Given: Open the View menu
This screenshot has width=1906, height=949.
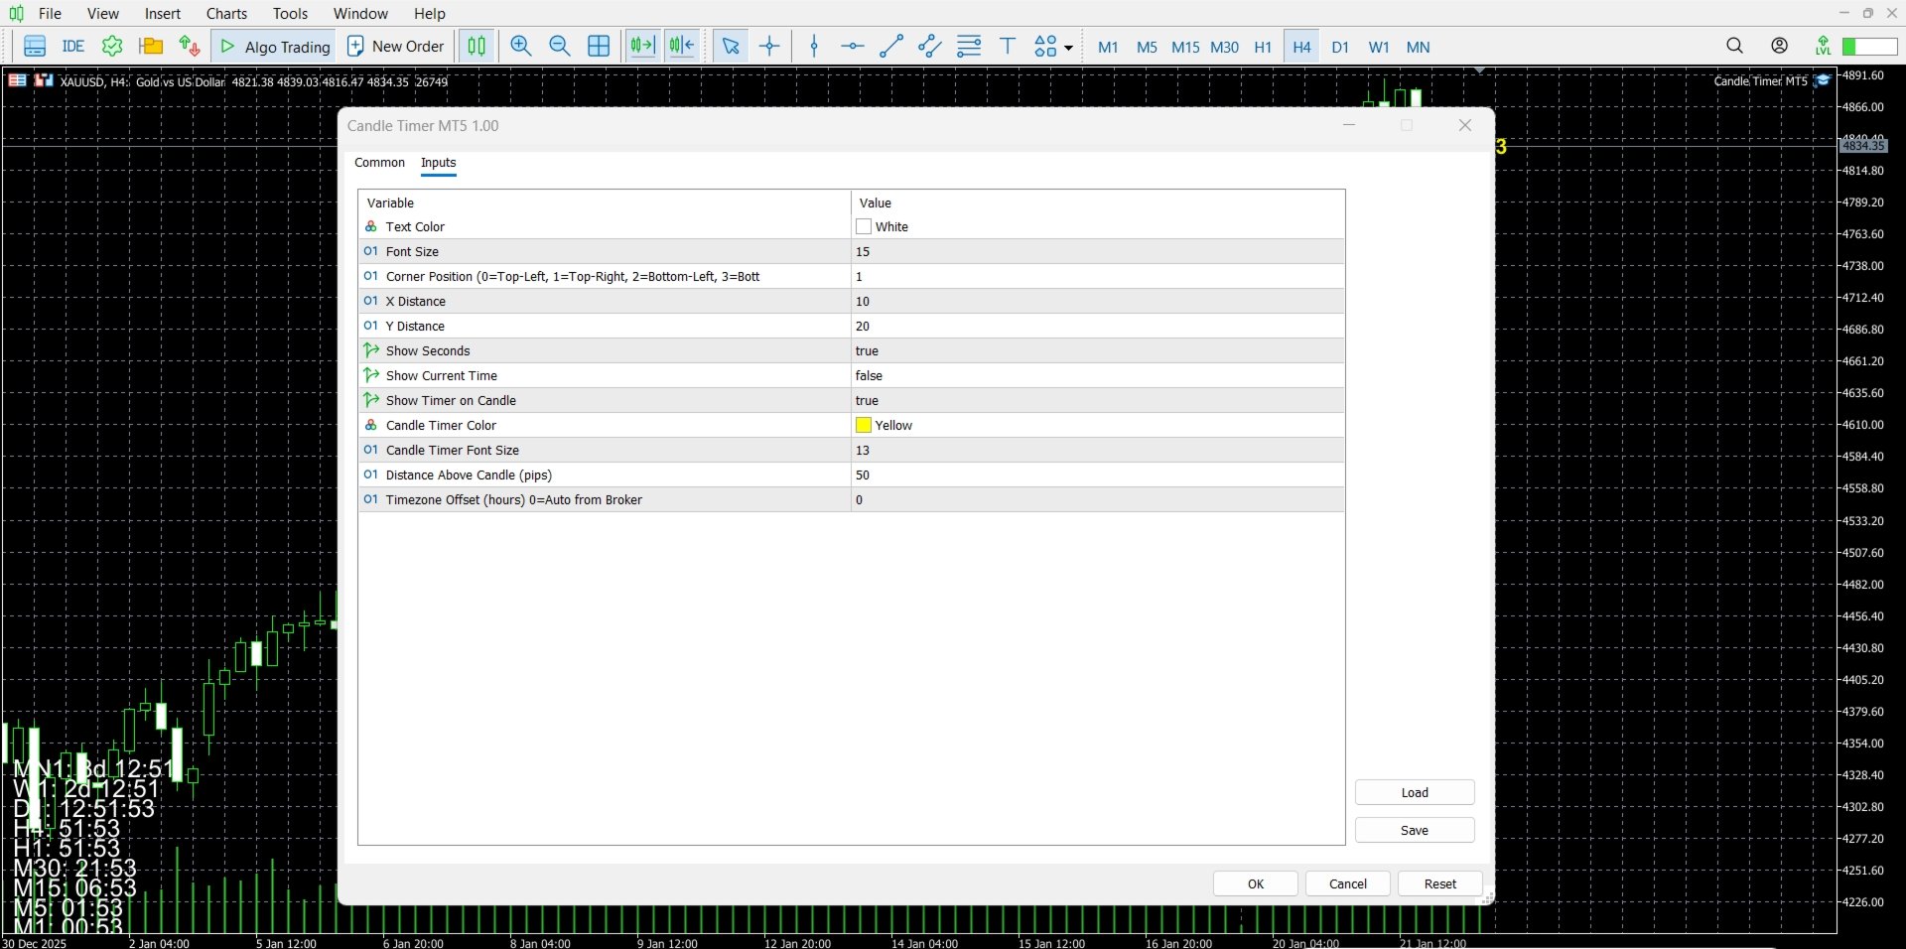Looking at the screenshot, I should [103, 13].
